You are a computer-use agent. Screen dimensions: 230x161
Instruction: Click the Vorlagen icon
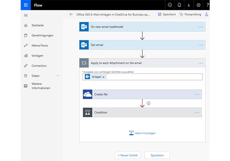point(26,56)
